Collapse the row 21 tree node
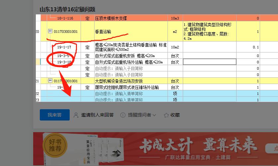This screenshot has width=278, height=166. coord(50,81)
